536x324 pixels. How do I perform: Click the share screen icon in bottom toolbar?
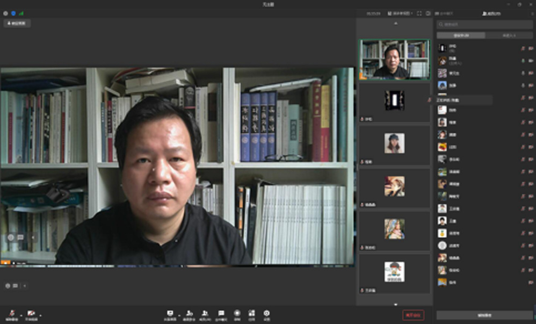170,313
